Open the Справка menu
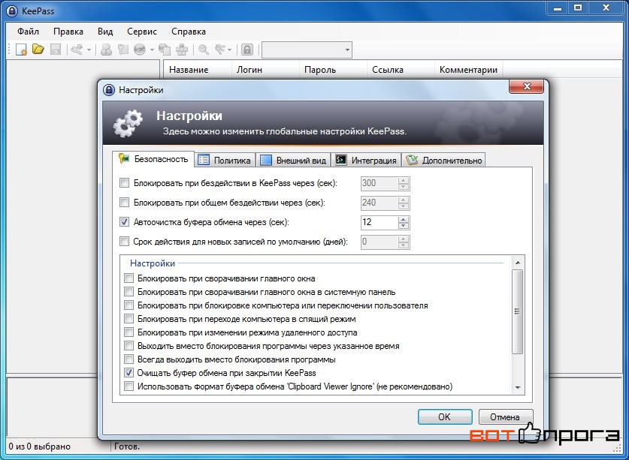The width and height of the screenshot is (629, 460). (x=189, y=32)
